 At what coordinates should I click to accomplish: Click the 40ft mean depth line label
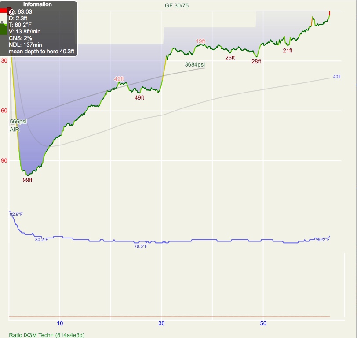click(337, 77)
